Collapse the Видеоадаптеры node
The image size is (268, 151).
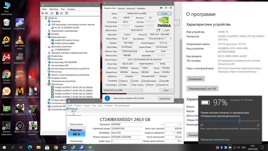[46, 37]
